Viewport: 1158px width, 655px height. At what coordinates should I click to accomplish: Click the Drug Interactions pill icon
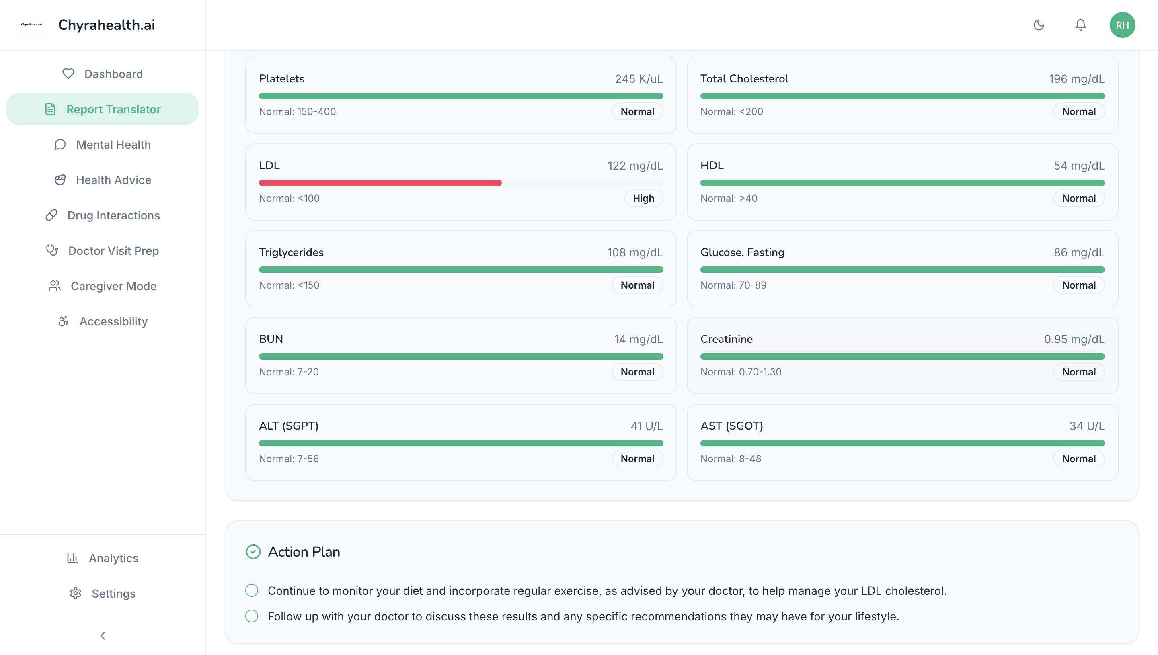[51, 215]
